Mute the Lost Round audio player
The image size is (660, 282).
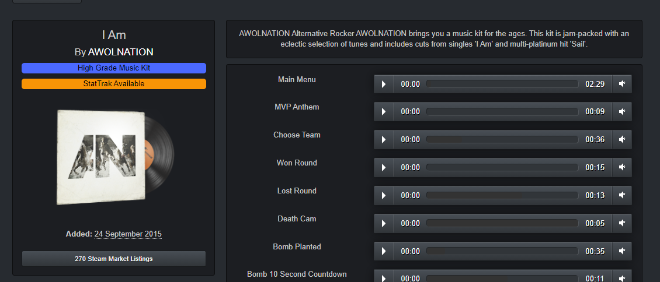pos(621,196)
